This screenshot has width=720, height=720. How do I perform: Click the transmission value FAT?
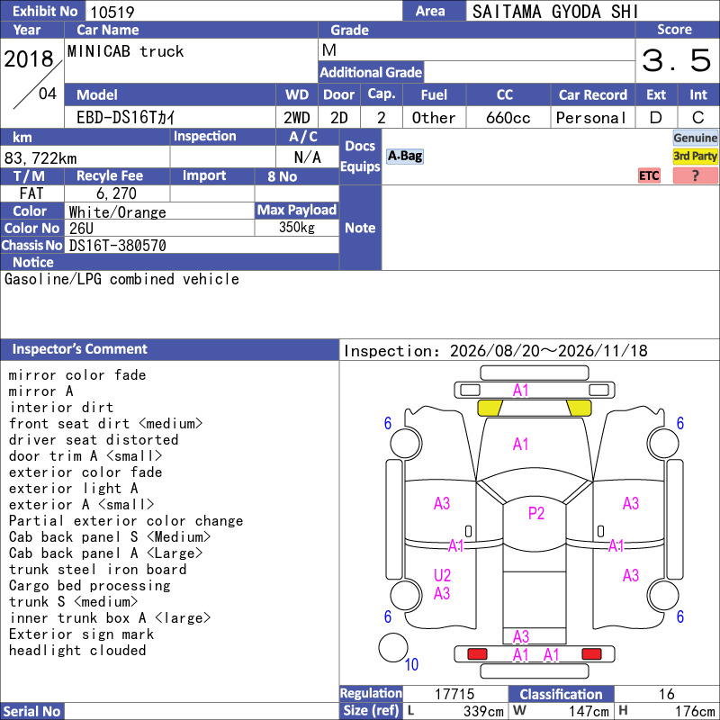click(x=31, y=193)
